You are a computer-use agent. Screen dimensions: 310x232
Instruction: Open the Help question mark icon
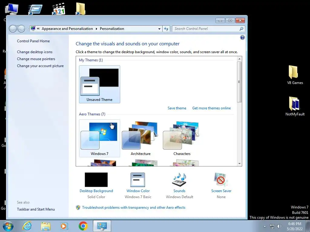242,37
